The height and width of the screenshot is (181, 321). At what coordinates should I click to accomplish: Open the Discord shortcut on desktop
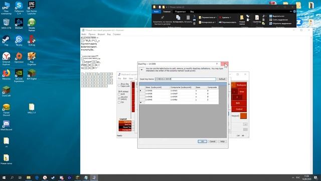6,125
